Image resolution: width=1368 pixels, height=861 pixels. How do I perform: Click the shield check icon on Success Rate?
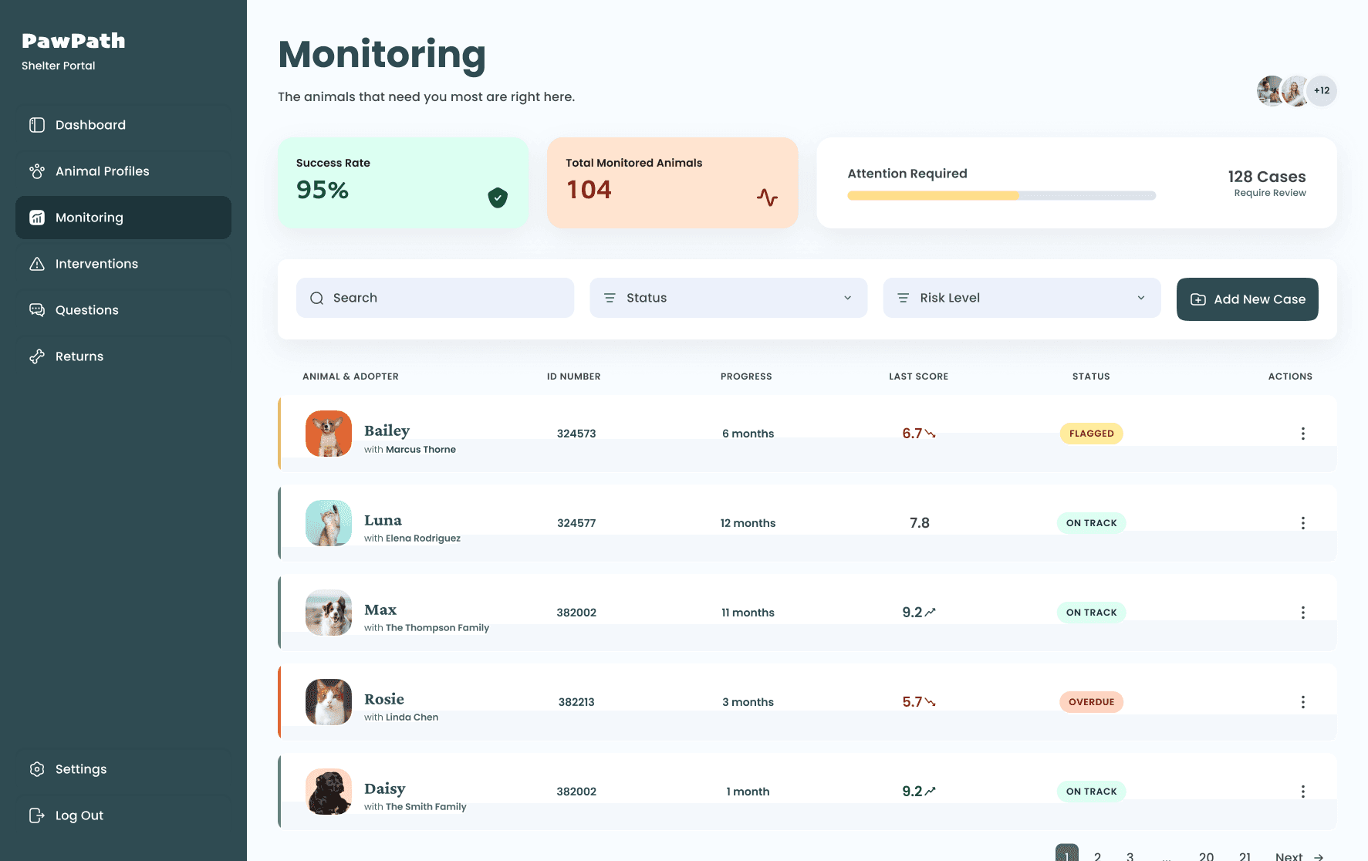tap(498, 198)
